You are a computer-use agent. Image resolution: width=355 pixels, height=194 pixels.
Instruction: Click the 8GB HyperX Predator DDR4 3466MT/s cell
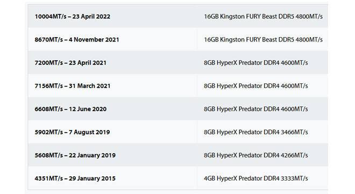point(262,132)
